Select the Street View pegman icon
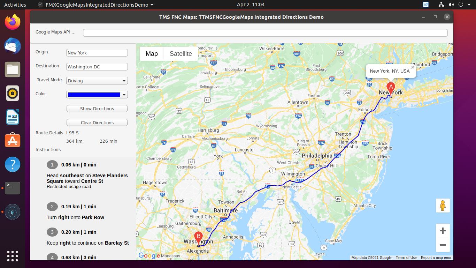The width and height of the screenshot is (476, 268). coord(443,206)
